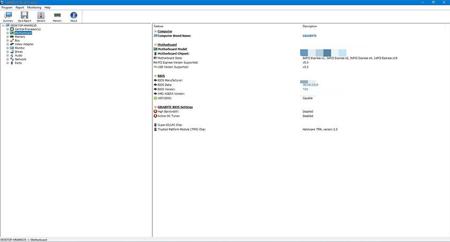Screen dimensions: 450x242
Task: Expand the Memory tree node
Action: click(7, 36)
